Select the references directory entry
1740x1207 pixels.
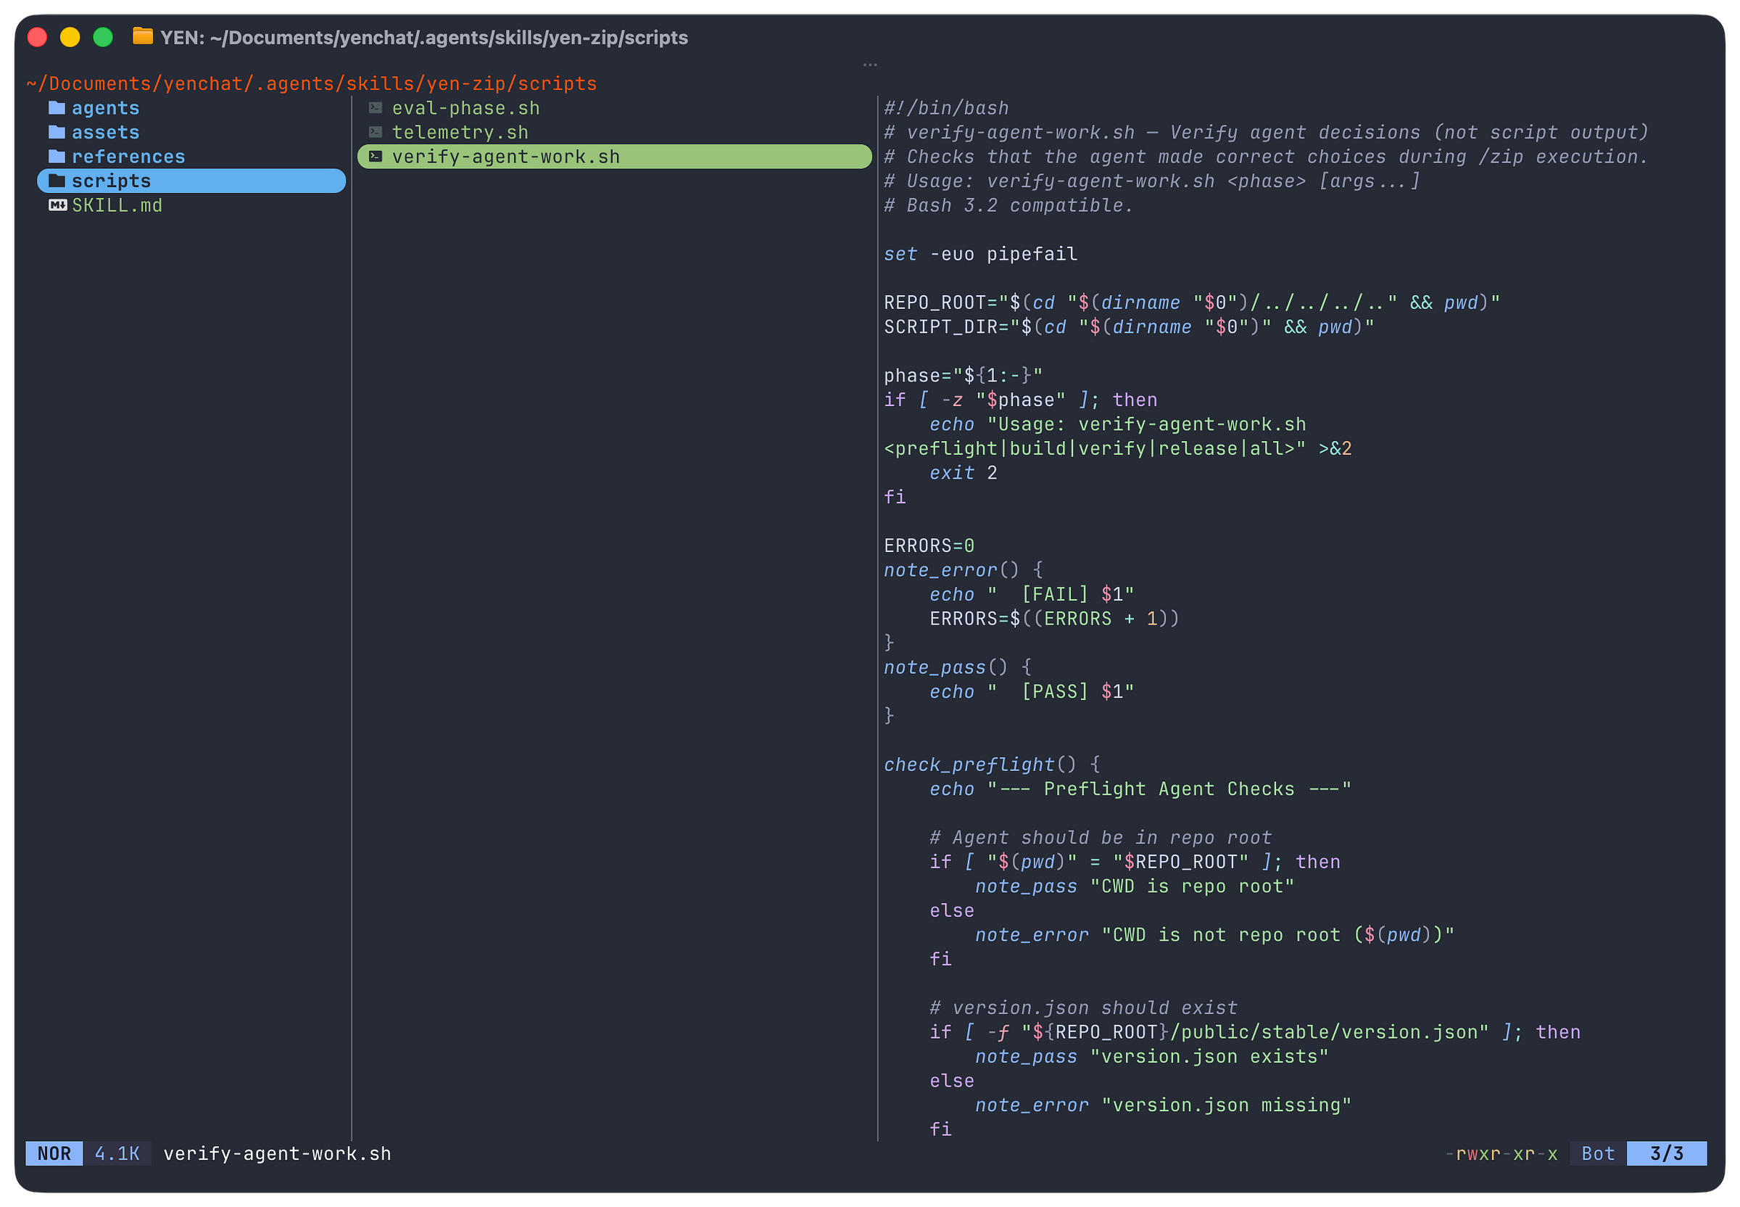(x=128, y=157)
